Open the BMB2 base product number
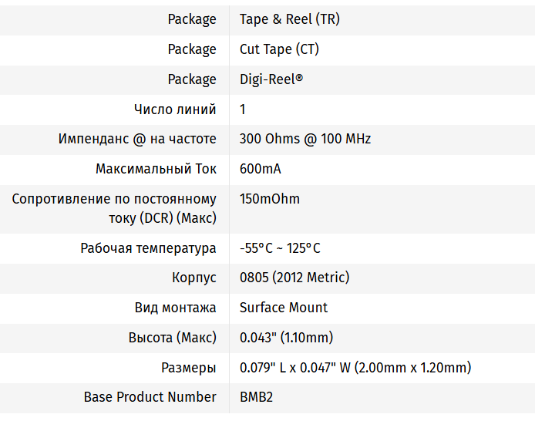Image resolution: width=535 pixels, height=421 pixels. (x=256, y=397)
